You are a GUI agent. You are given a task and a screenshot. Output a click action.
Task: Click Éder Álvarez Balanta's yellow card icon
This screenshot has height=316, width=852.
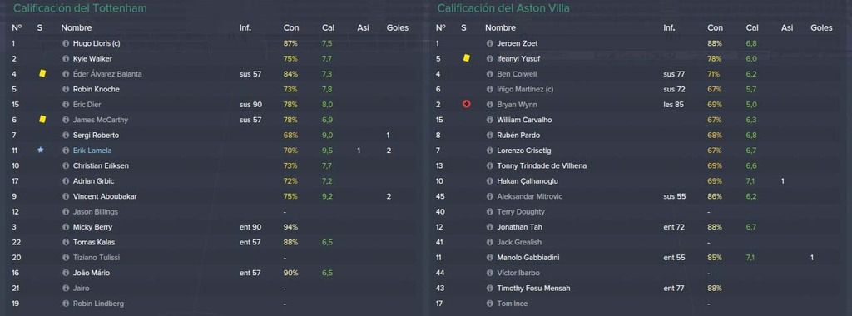click(x=42, y=74)
